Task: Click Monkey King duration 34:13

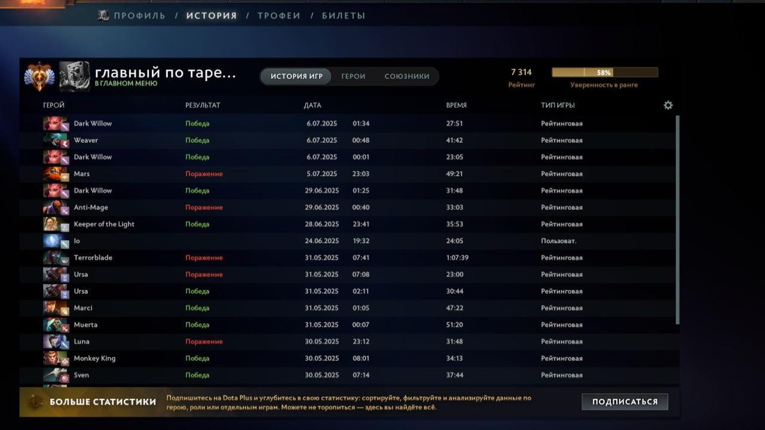Action: tap(455, 358)
